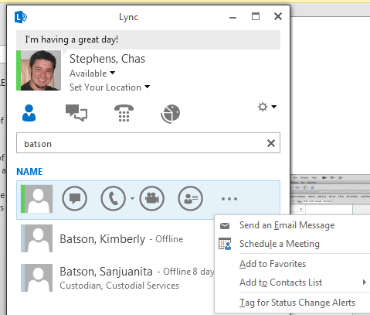Edit the 'I'm having a great day!' note
This screenshot has width=370, height=315.
pos(148,39)
